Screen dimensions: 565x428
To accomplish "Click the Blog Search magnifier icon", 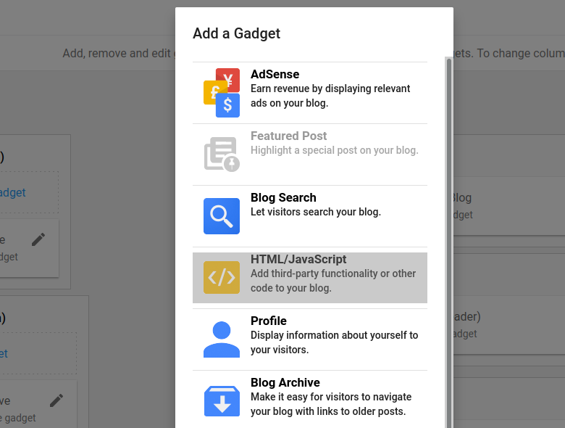I will 222,215.
